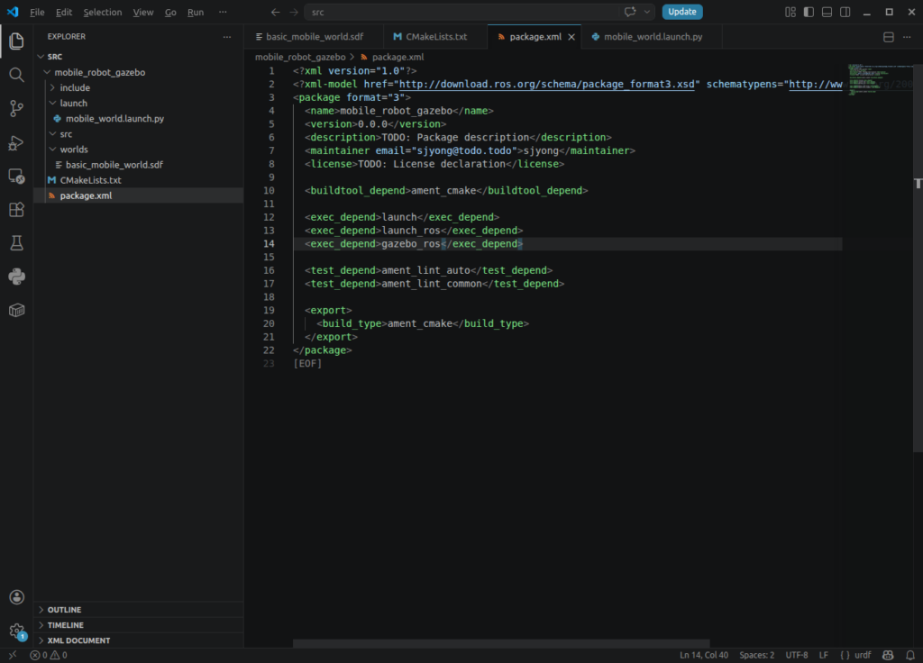Viewport: 923px width, 663px height.
Task: Switch to CMakeLists.txt tab
Action: [x=435, y=36]
